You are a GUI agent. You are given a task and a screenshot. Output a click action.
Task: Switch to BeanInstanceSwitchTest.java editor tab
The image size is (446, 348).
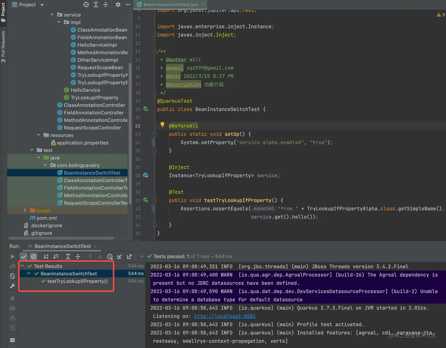(170, 5)
